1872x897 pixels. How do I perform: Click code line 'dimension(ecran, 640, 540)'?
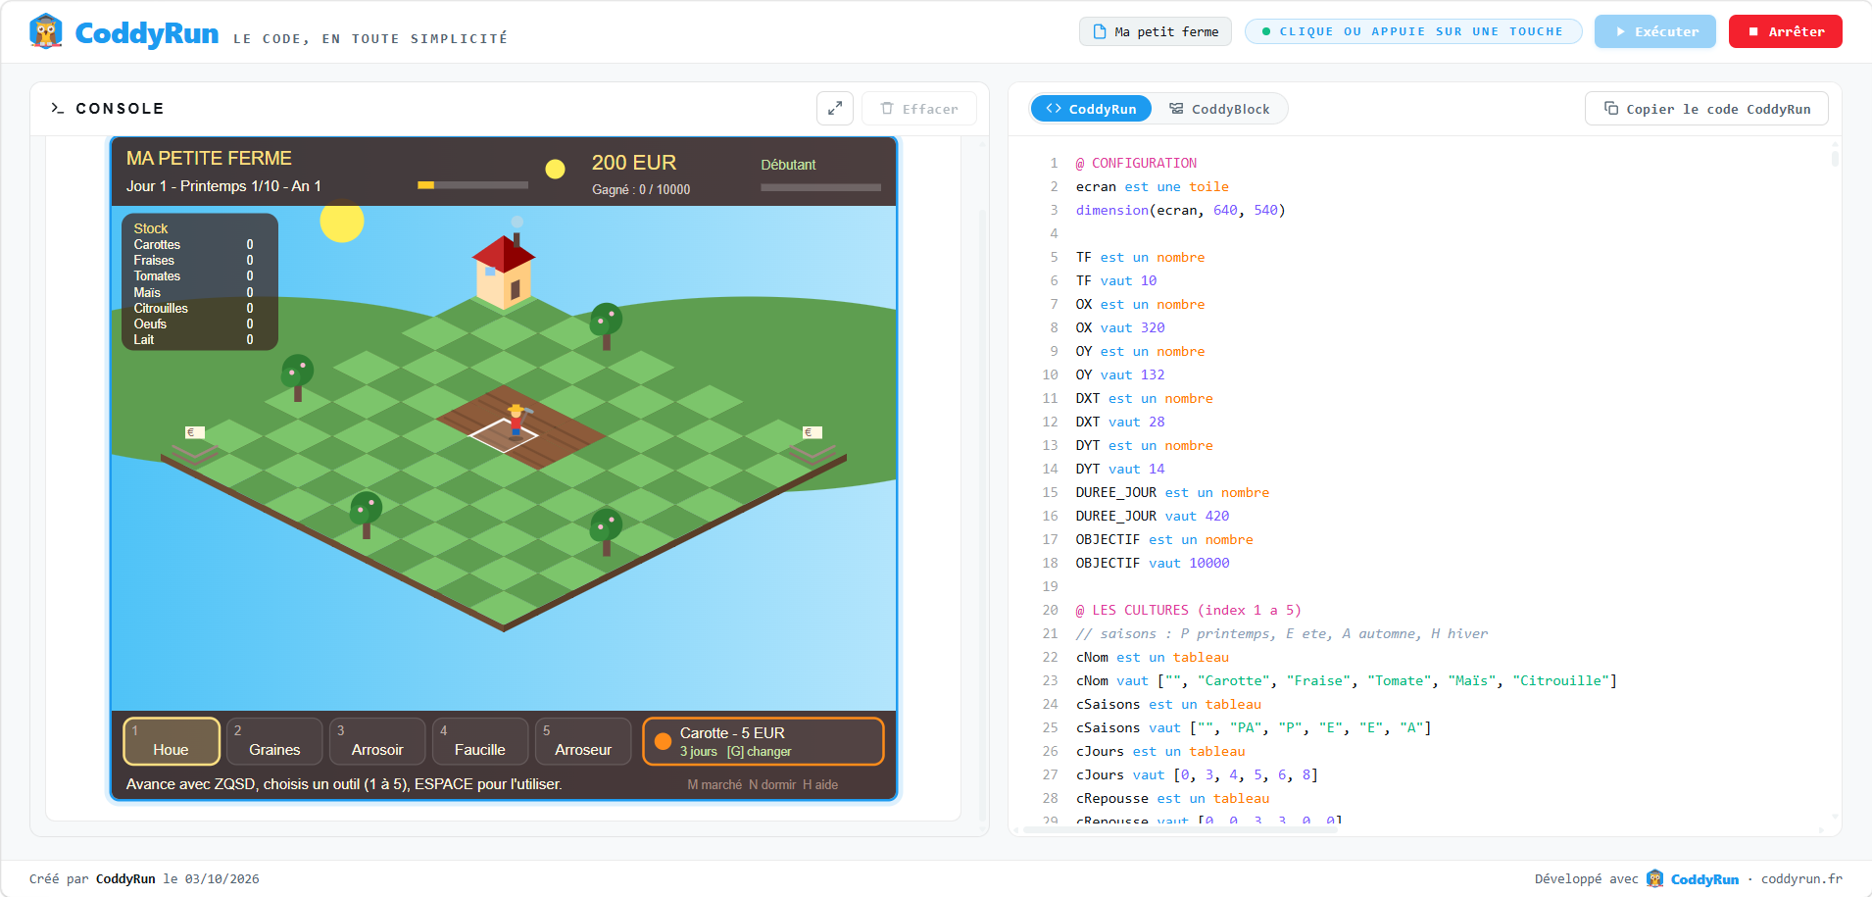pyautogui.click(x=1180, y=210)
